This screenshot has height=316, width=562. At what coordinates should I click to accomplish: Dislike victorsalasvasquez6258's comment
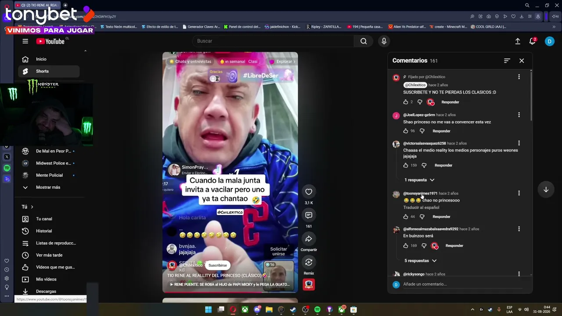(x=424, y=165)
